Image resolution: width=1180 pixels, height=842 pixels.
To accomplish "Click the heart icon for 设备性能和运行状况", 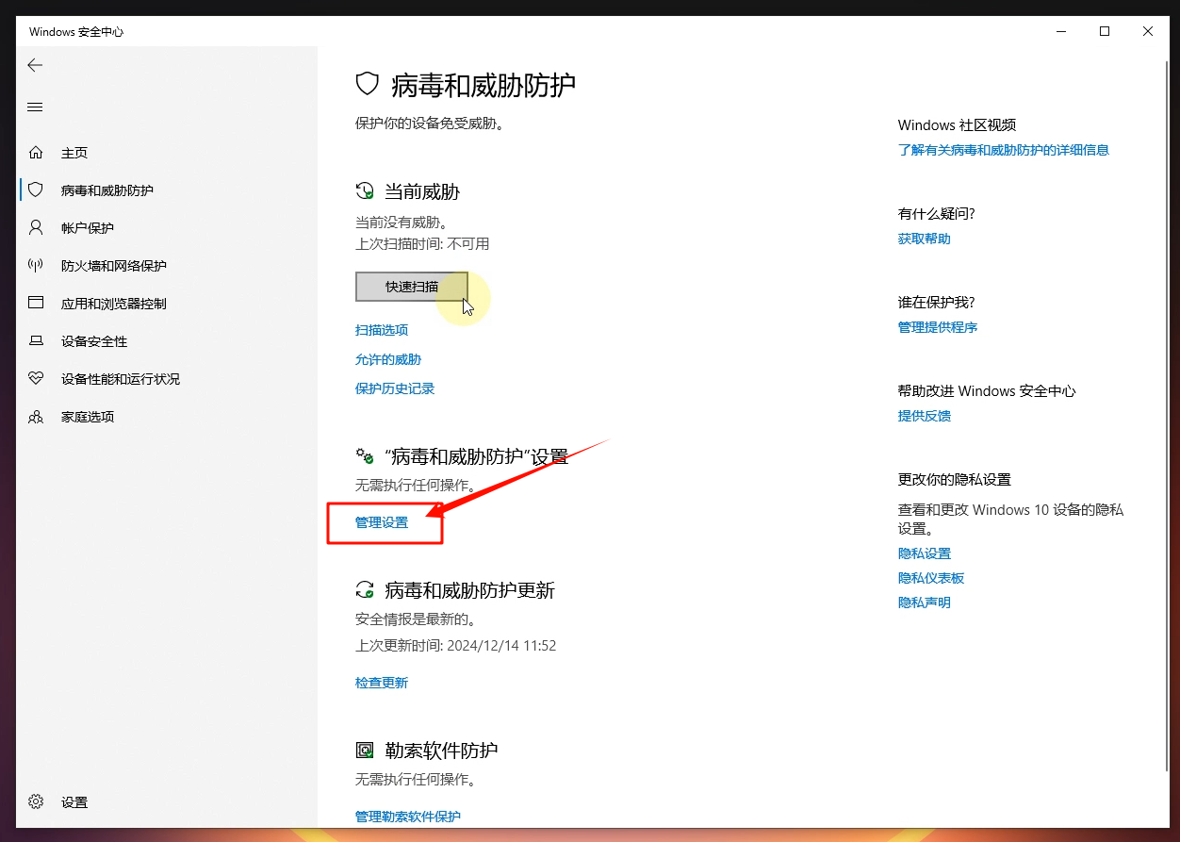I will [x=36, y=379].
